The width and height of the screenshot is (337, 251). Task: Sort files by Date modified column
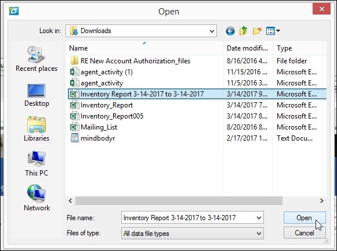click(x=247, y=48)
